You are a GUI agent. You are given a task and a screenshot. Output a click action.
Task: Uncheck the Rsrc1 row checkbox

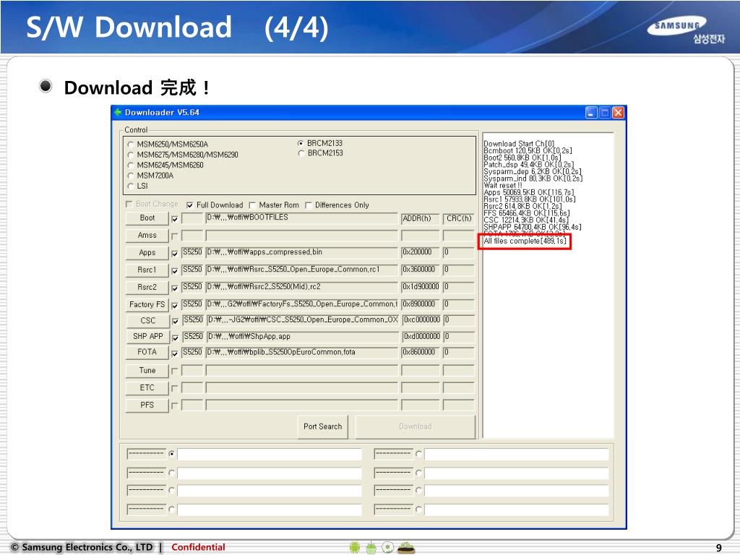[x=175, y=271]
